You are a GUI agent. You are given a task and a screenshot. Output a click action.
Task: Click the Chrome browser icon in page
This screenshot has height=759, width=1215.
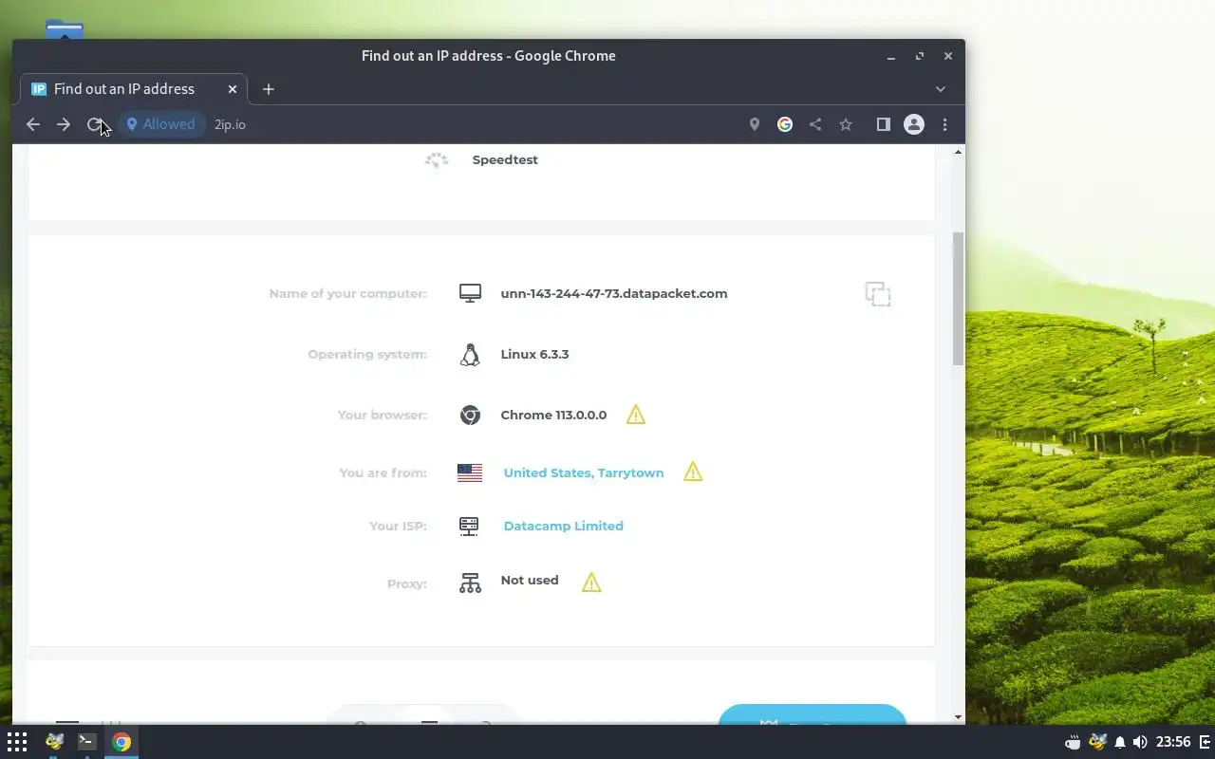point(470,415)
